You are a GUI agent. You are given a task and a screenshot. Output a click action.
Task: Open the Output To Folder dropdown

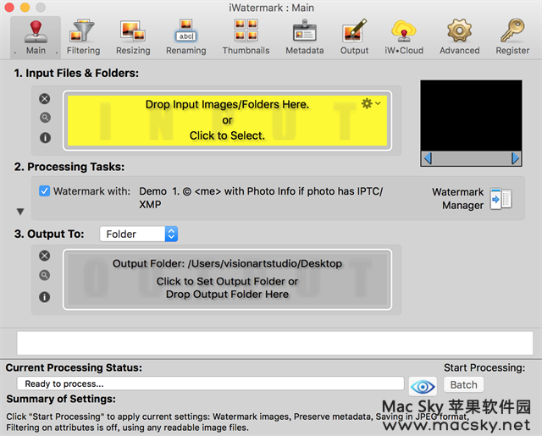click(139, 235)
